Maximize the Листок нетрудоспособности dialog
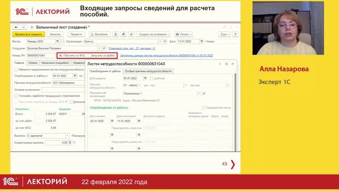 (227, 64)
